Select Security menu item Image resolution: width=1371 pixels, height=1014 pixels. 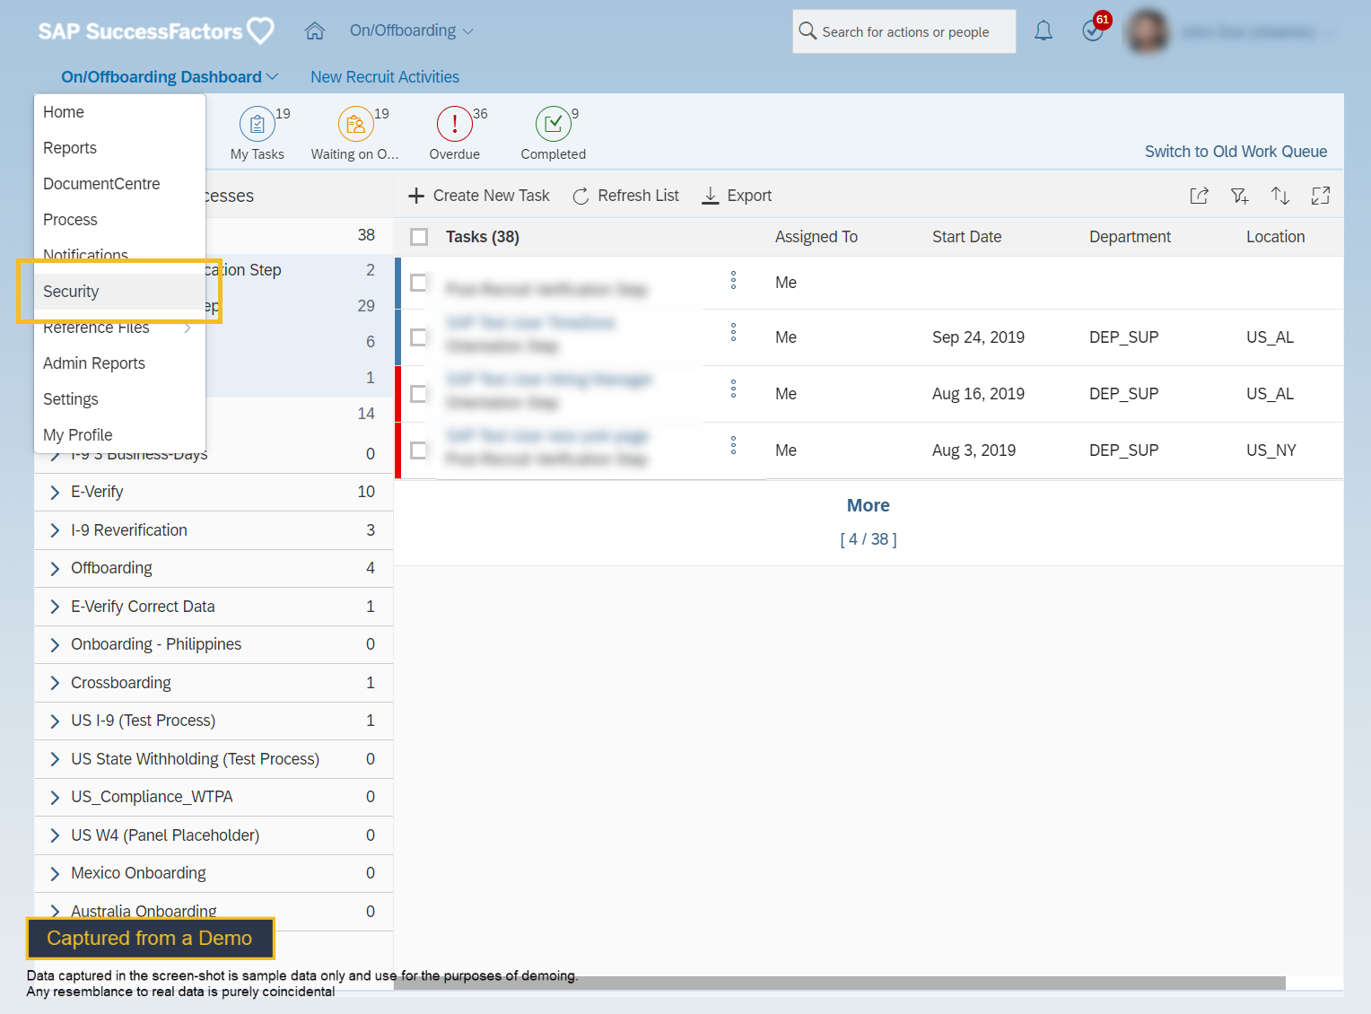coord(120,292)
